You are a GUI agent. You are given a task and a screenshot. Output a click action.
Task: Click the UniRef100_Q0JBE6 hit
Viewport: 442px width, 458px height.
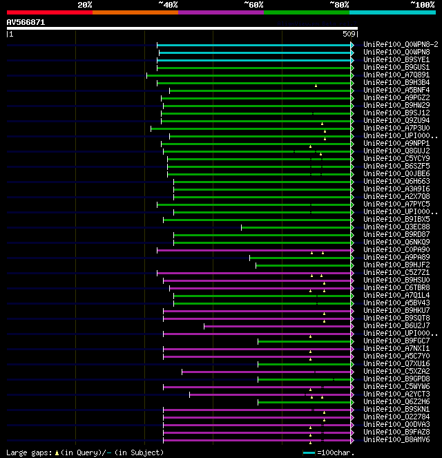pyautogui.click(x=396, y=173)
